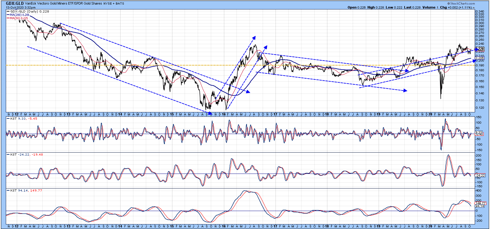Click year 13 on the bottom date axis

coord(69,227)
